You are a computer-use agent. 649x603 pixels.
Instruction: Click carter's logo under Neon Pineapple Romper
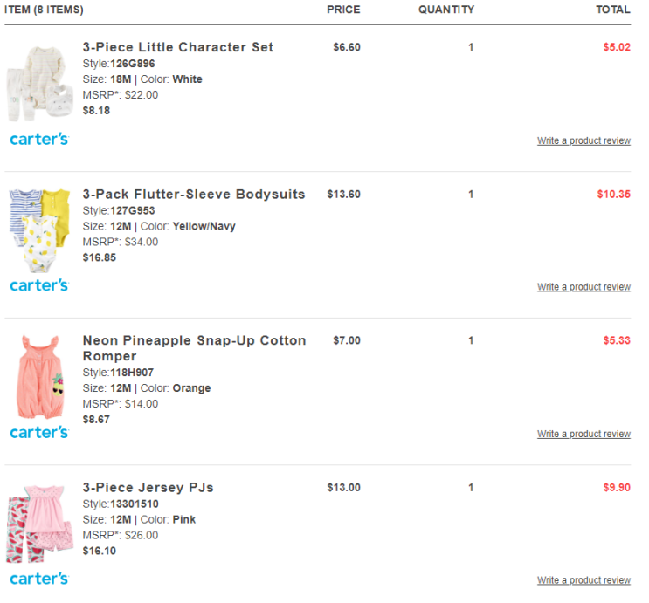38,432
